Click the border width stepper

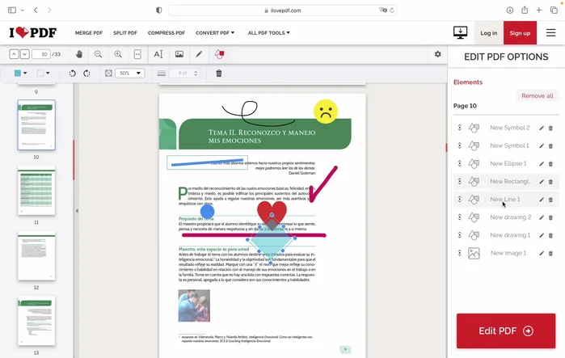[196, 74]
